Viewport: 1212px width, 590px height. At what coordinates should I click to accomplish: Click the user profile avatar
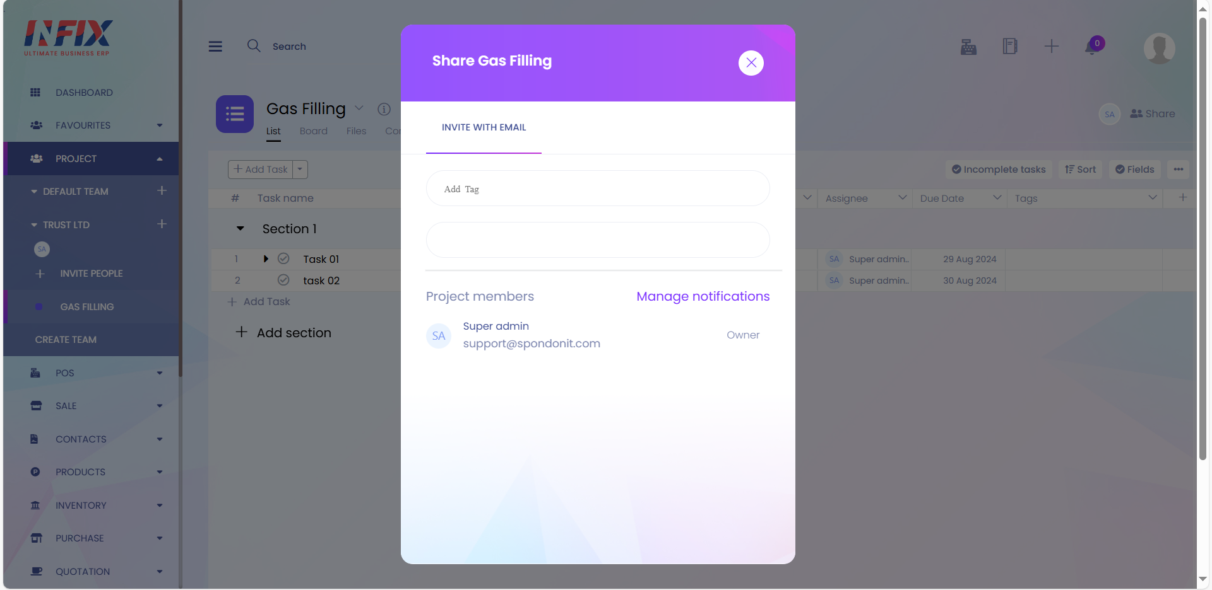click(1160, 48)
